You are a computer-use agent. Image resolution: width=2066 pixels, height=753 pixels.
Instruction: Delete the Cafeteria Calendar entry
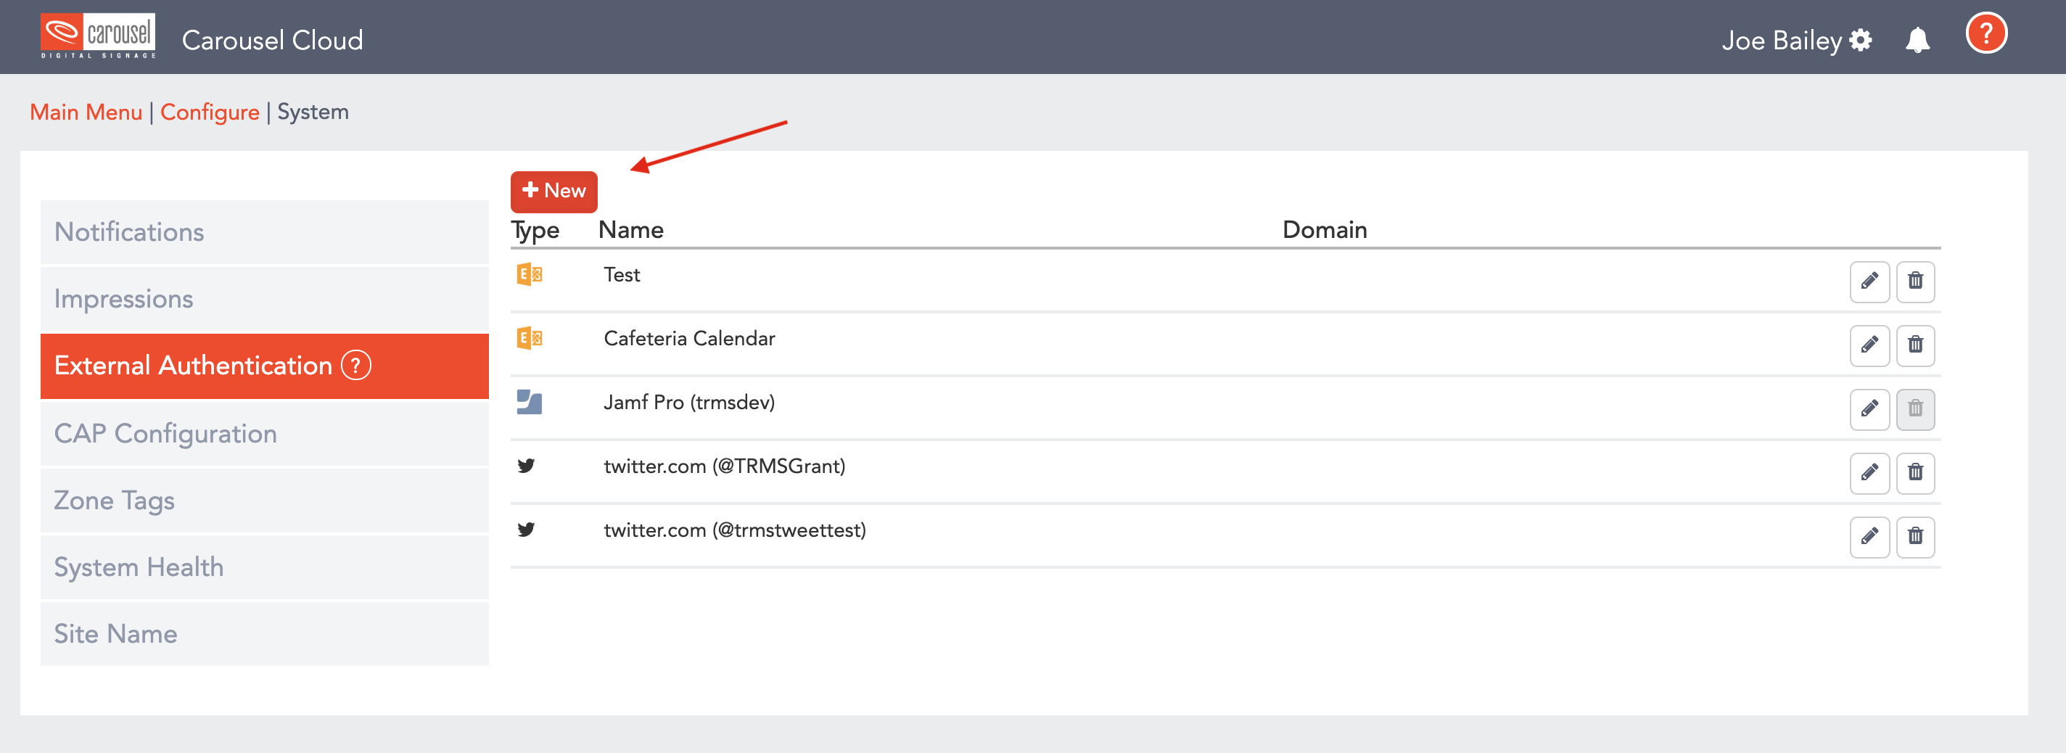pyautogui.click(x=1915, y=345)
